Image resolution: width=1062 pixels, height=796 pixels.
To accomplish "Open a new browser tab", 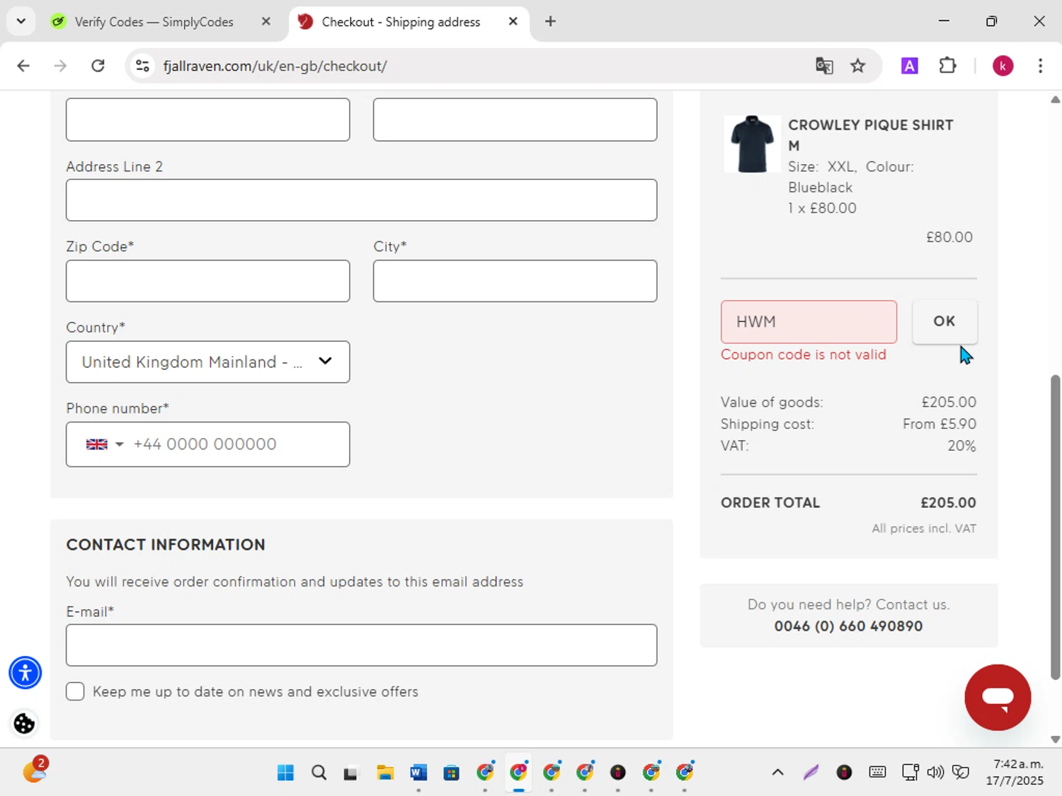I will 550,21.
